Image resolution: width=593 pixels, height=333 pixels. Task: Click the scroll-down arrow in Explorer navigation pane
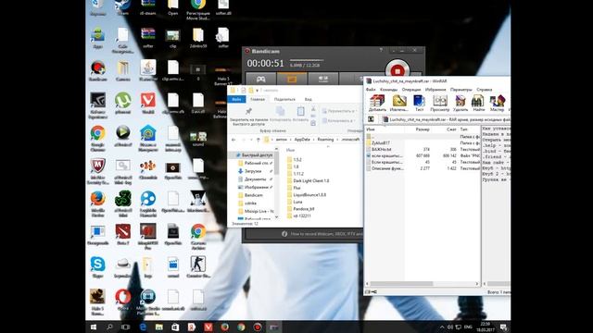pyautogui.click(x=276, y=217)
